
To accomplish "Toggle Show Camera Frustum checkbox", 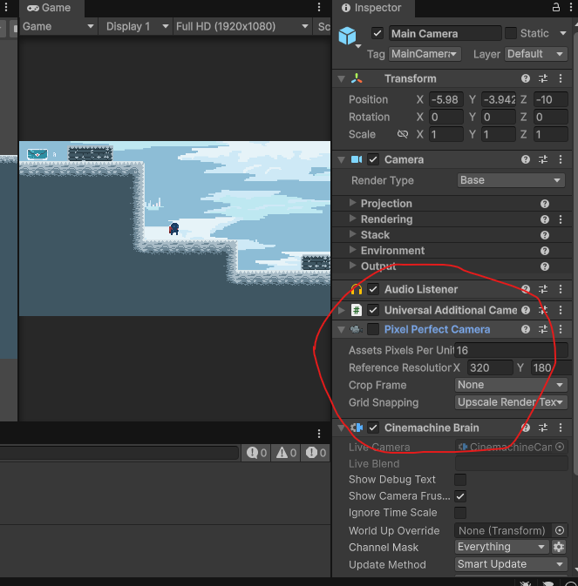I will click(460, 496).
